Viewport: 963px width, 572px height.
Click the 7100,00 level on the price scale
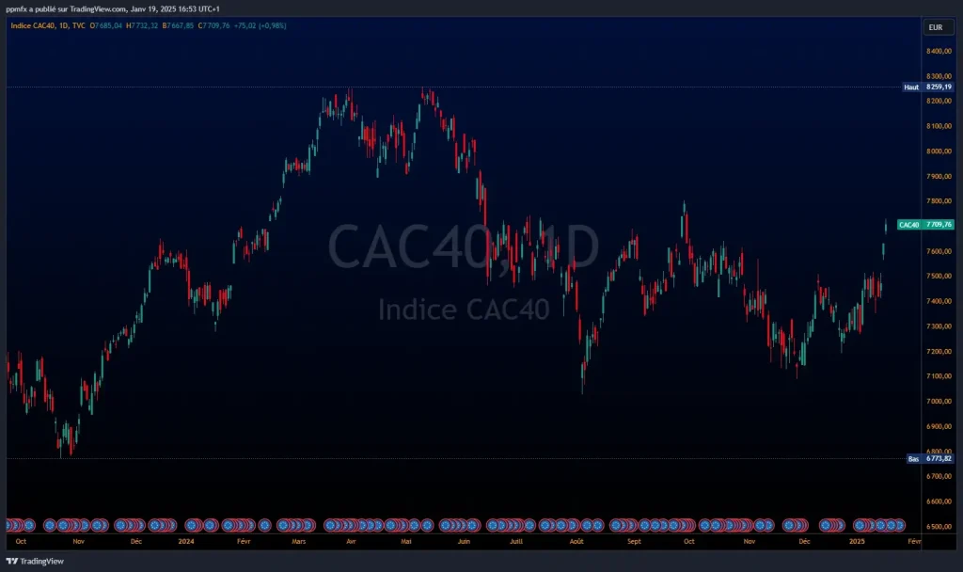point(939,376)
